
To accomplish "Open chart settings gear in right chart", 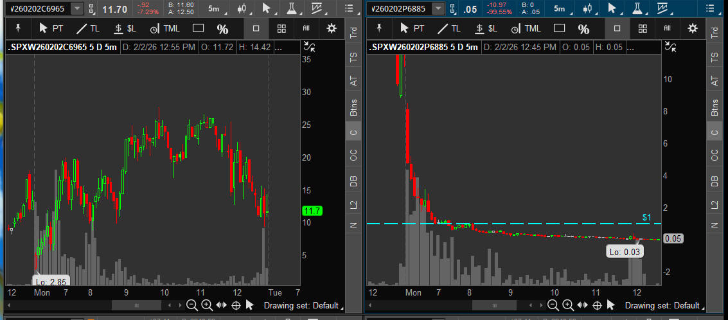I will [x=693, y=29].
